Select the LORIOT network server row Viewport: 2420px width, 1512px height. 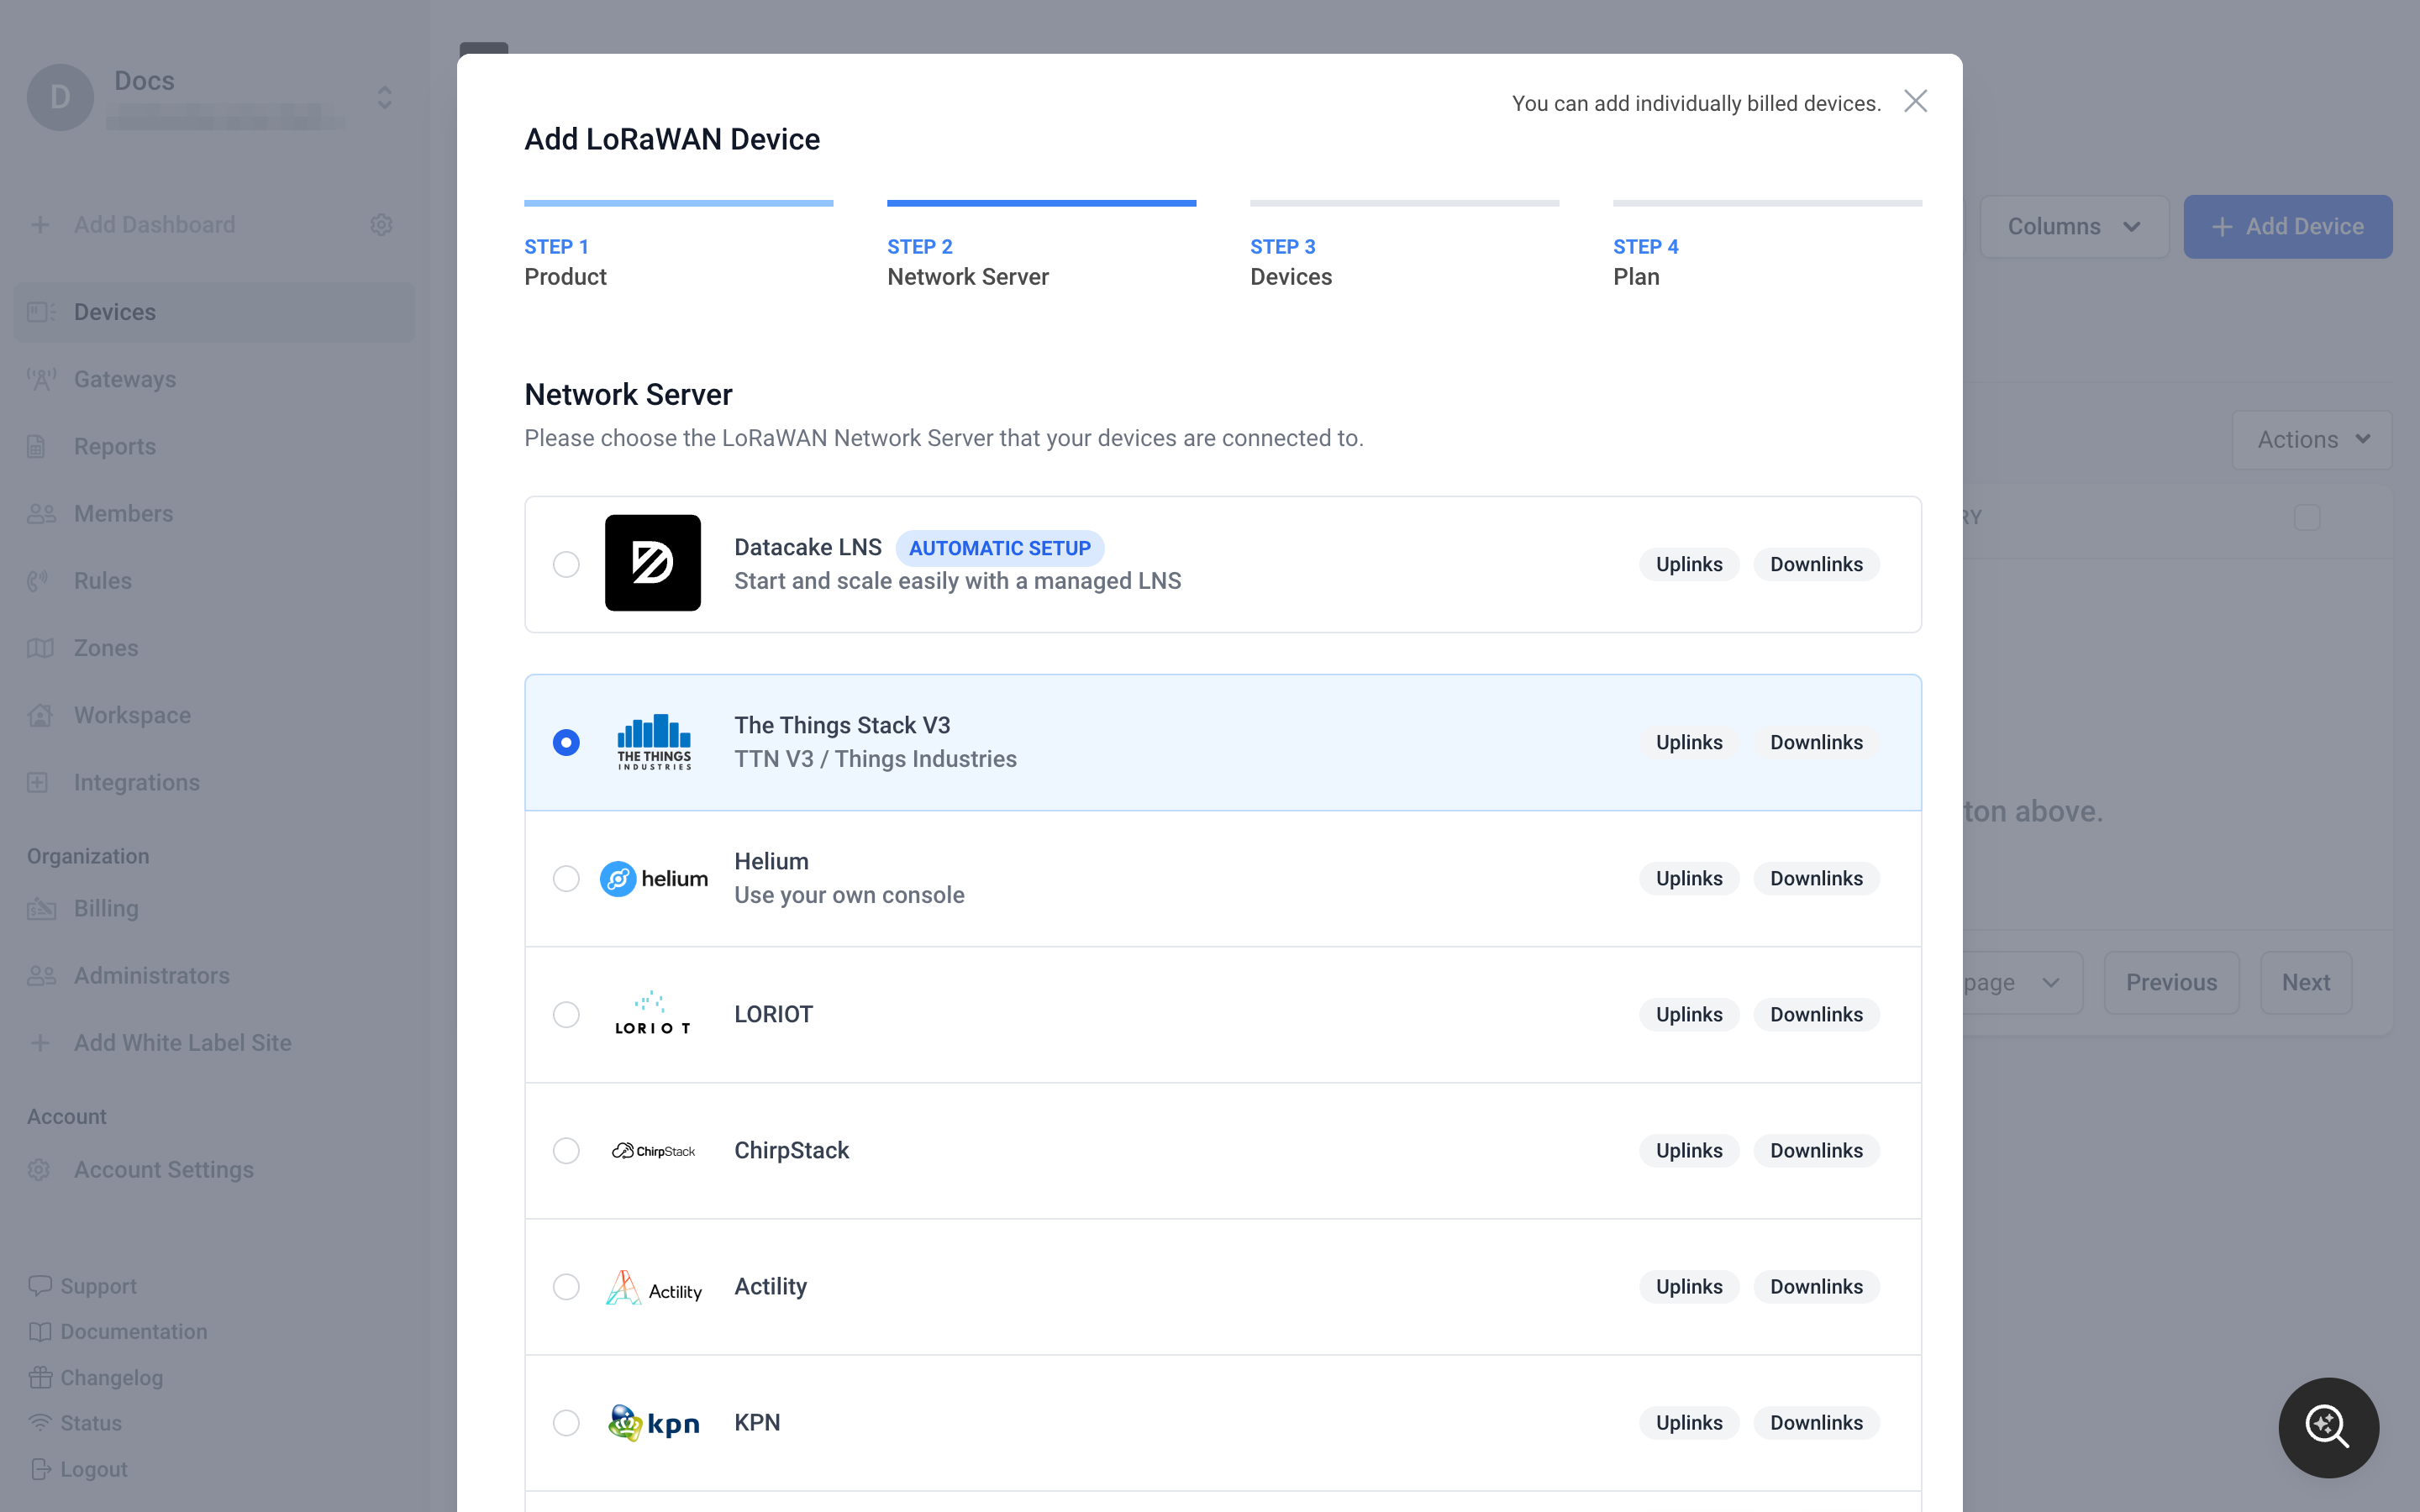point(1222,1014)
